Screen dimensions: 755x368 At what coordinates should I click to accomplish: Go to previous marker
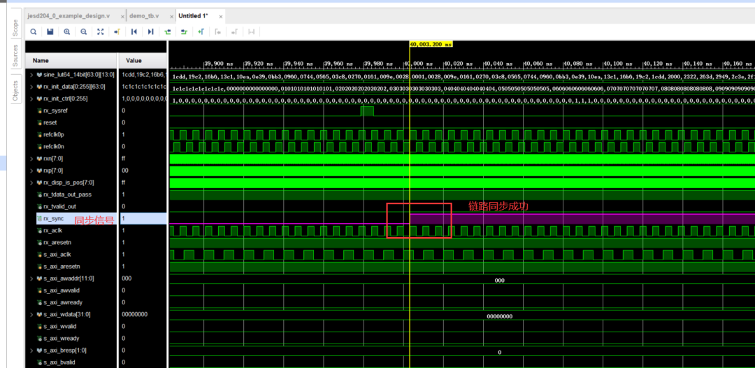pos(217,31)
